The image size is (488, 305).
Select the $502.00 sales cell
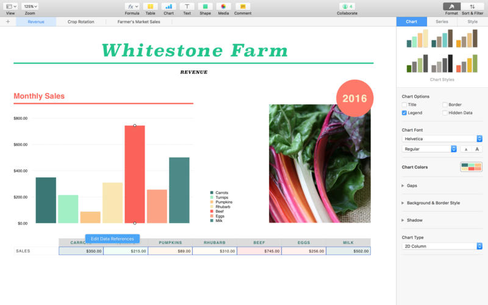point(348,251)
